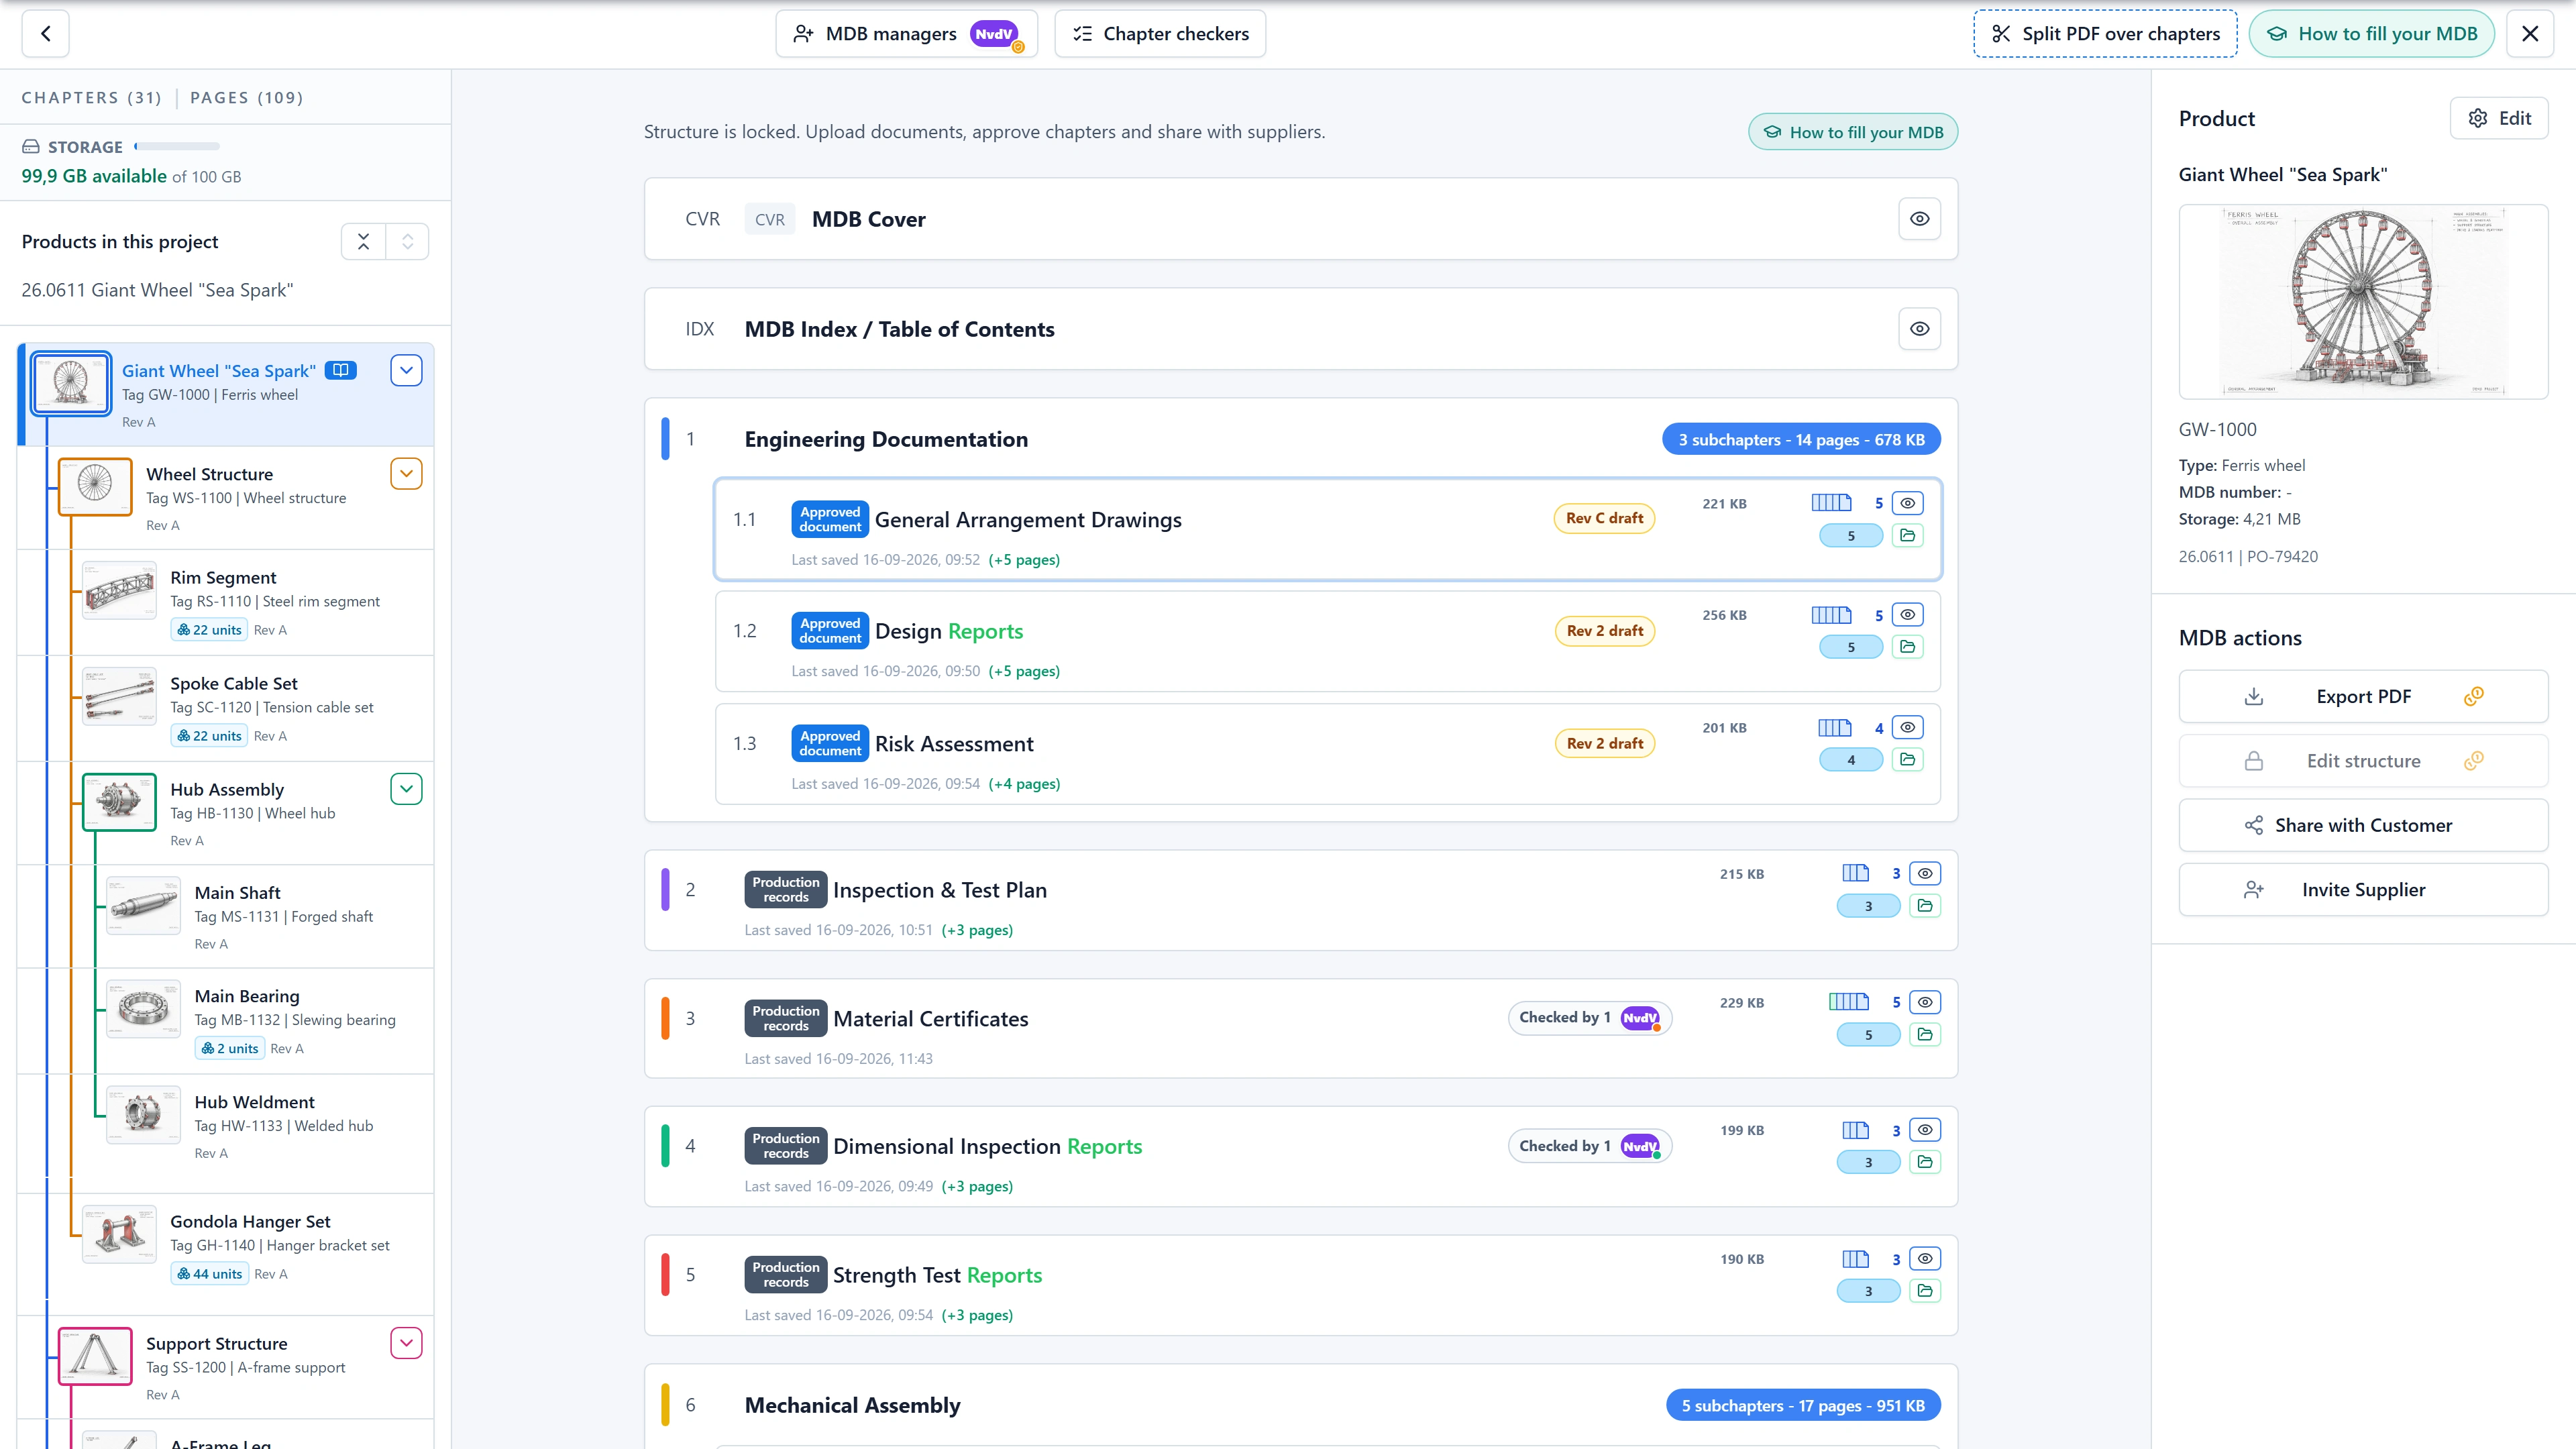Click the 5 subchapters - 17 pages badge
Image resolution: width=2576 pixels, height=1449 pixels.
coord(1802,1405)
